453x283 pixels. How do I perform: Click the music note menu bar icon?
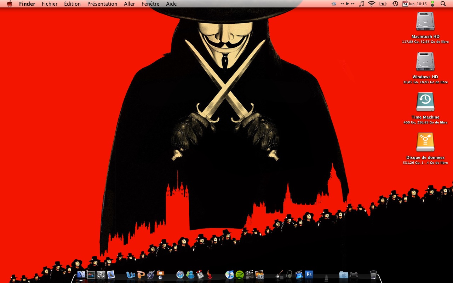pyautogui.click(x=361, y=4)
